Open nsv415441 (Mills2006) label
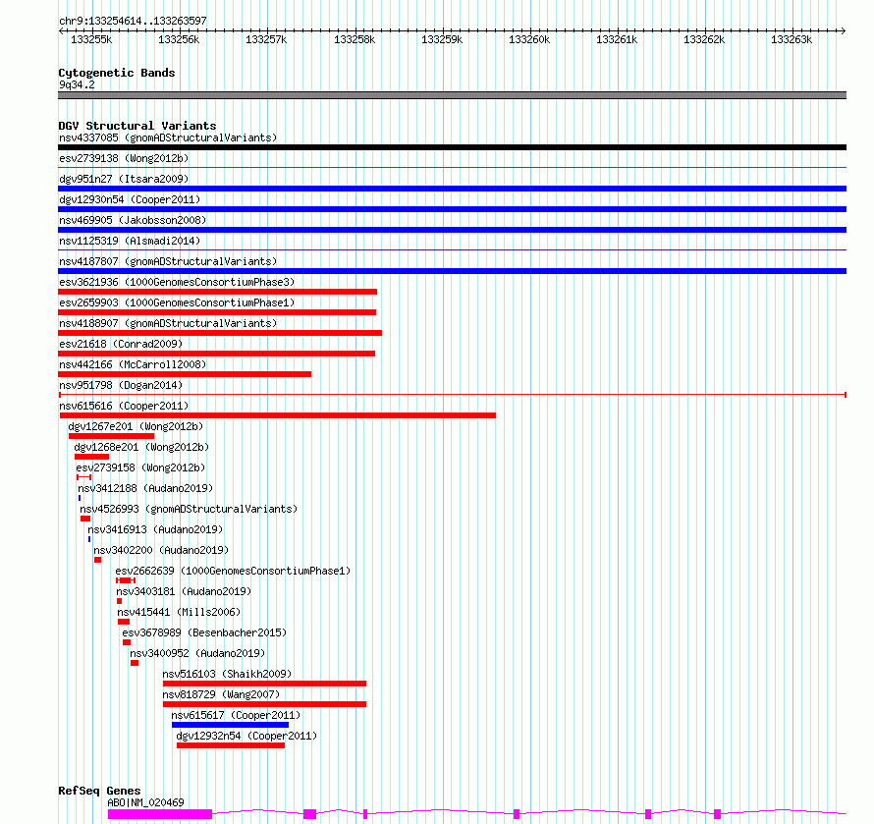 pos(179,612)
